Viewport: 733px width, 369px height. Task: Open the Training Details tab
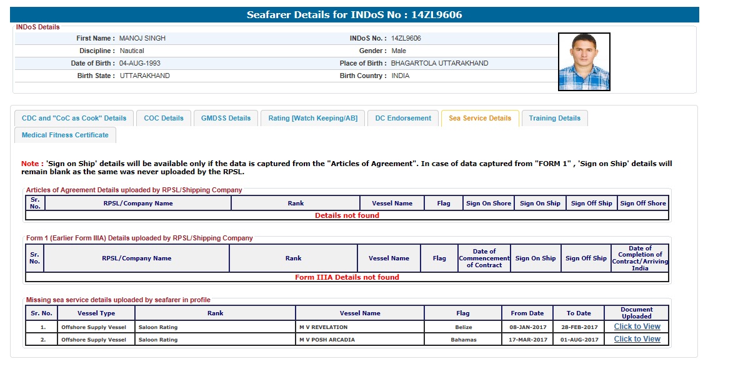click(554, 118)
